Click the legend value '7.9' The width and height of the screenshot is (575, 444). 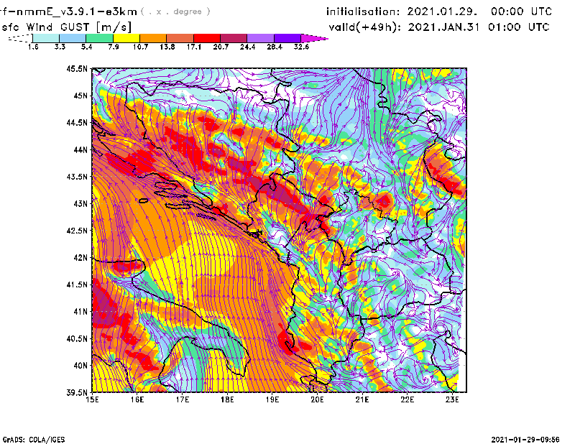click(114, 47)
